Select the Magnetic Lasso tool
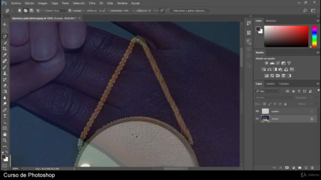The image size is (321, 180). pyautogui.click(x=5, y=36)
